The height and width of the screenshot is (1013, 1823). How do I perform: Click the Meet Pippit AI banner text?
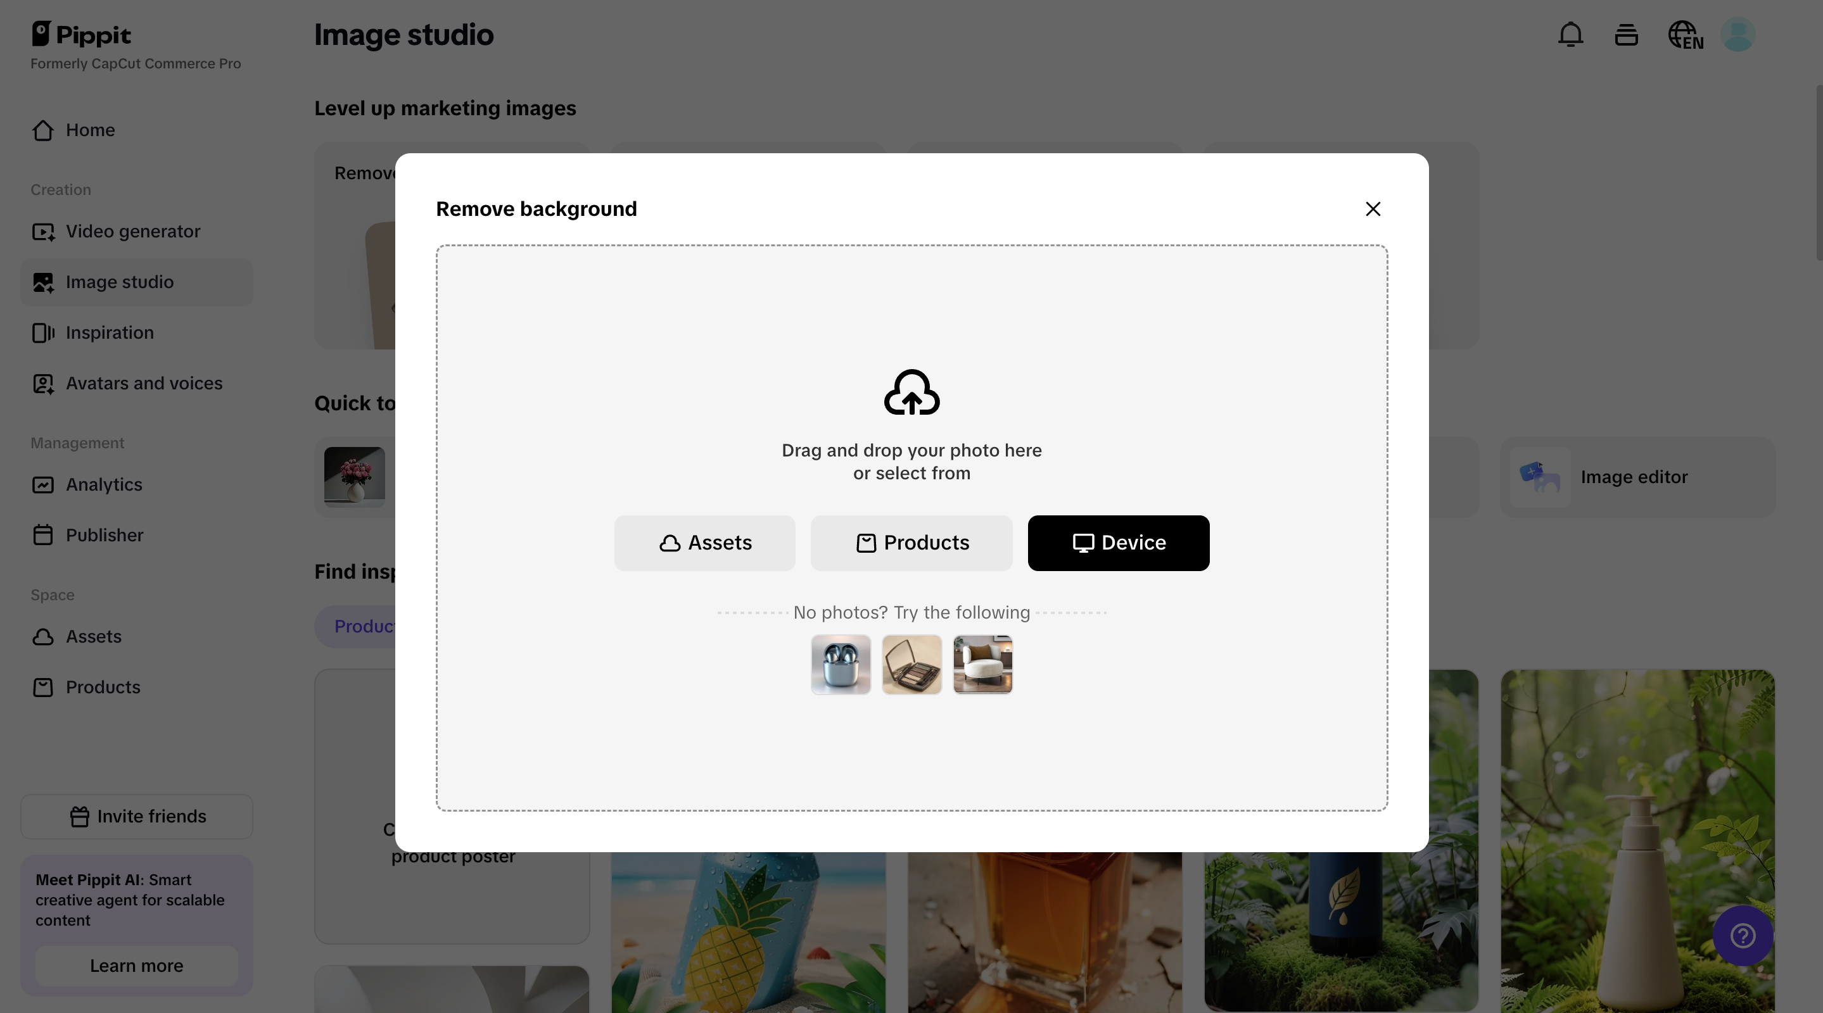[130, 900]
